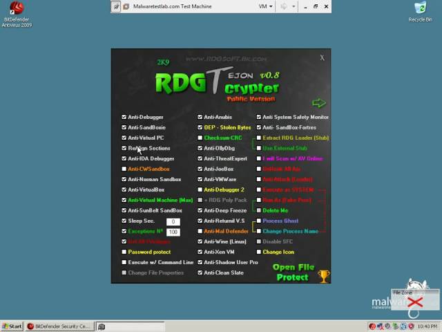Click the unnamed second taskbar button
This screenshot has height=332, width=442.
click(x=131, y=326)
